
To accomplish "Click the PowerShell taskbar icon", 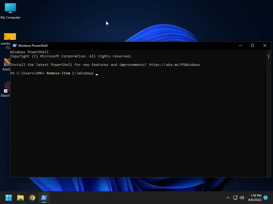I will (44, 198).
